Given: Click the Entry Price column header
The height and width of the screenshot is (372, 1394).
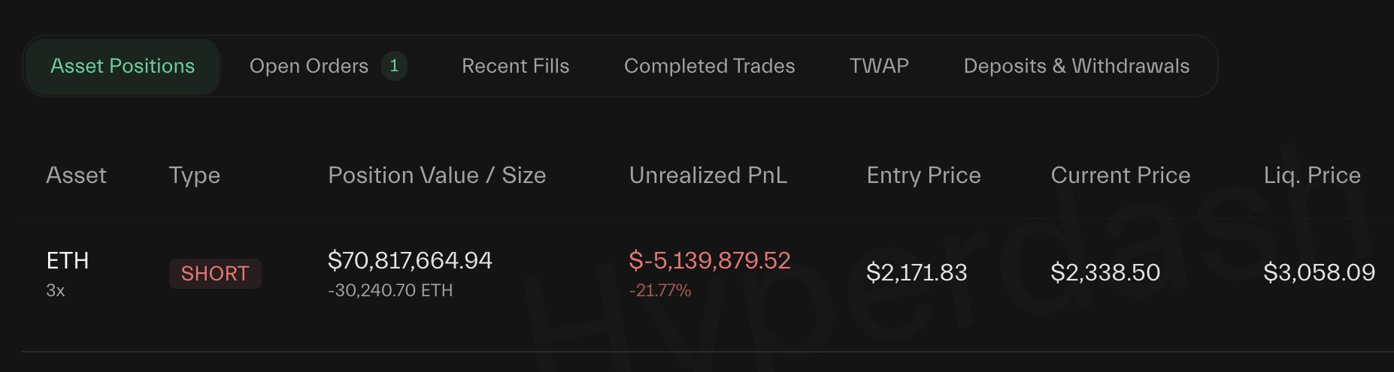Looking at the screenshot, I should click(923, 175).
